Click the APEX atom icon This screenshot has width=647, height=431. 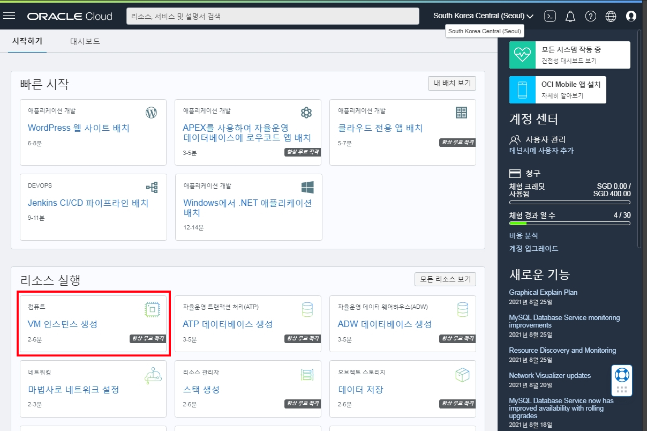tap(306, 113)
